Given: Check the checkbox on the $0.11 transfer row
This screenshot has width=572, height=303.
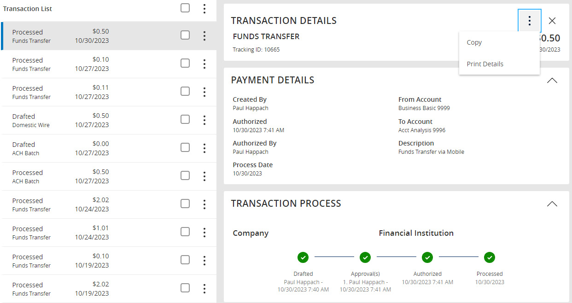Looking at the screenshot, I should coord(185,92).
